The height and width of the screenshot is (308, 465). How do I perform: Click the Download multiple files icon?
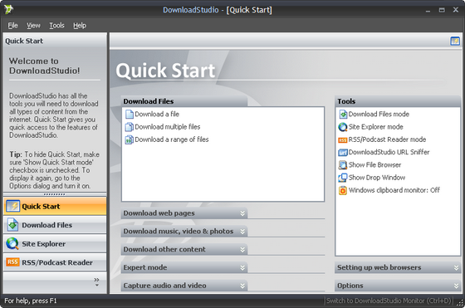pyautogui.click(x=130, y=127)
